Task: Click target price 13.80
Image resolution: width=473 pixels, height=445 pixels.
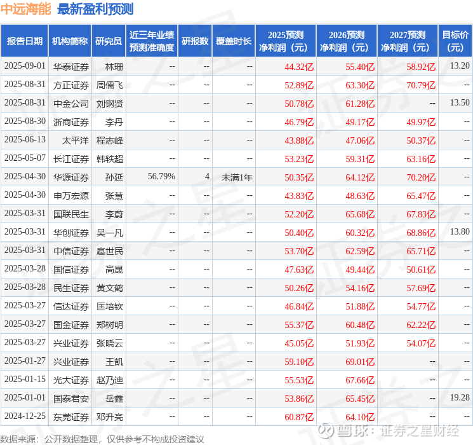Action: tap(460, 231)
